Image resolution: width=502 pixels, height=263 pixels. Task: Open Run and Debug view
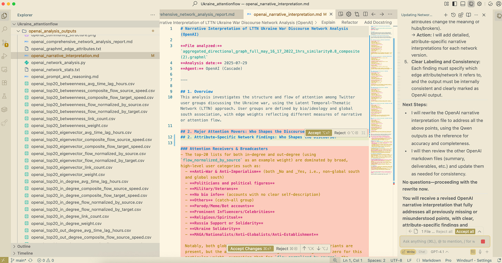tap(4, 56)
